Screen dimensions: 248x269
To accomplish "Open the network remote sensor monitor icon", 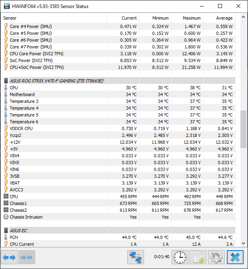I will (x=136, y=257).
